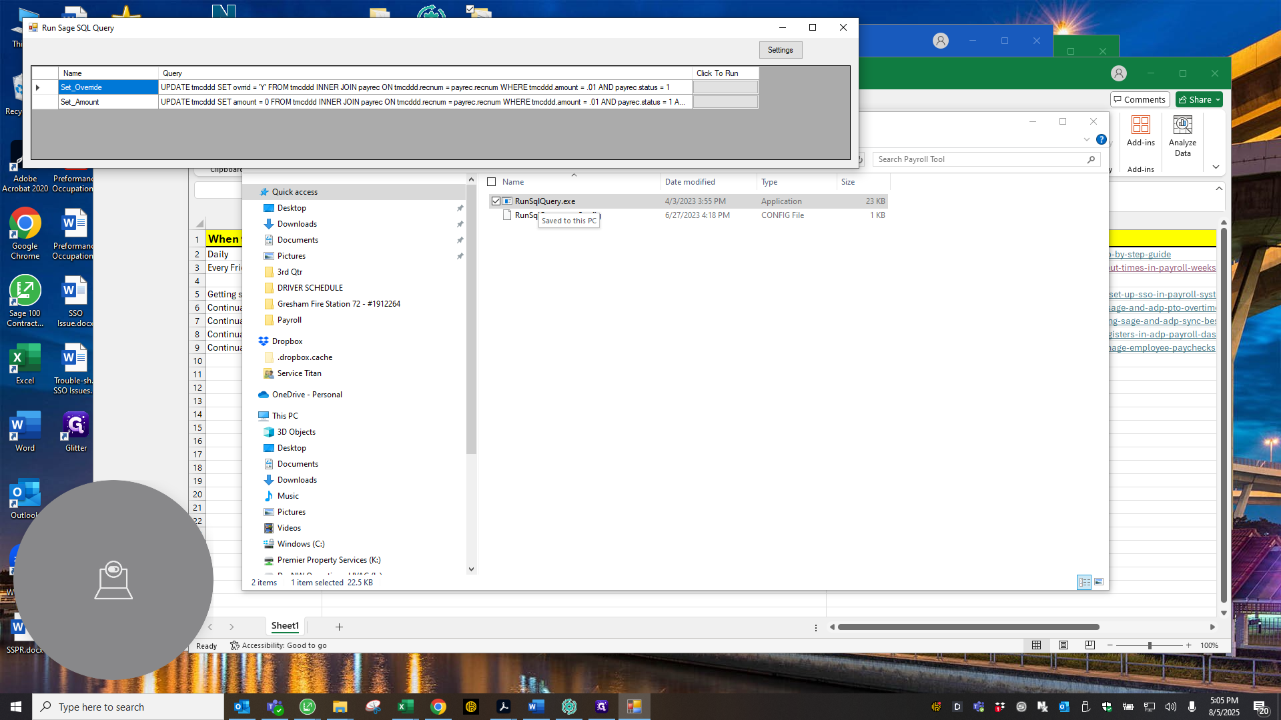Toggle the RunSqlQuery.exe file checkbox
Image resolution: width=1281 pixels, height=720 pixels.
point(496,201)
